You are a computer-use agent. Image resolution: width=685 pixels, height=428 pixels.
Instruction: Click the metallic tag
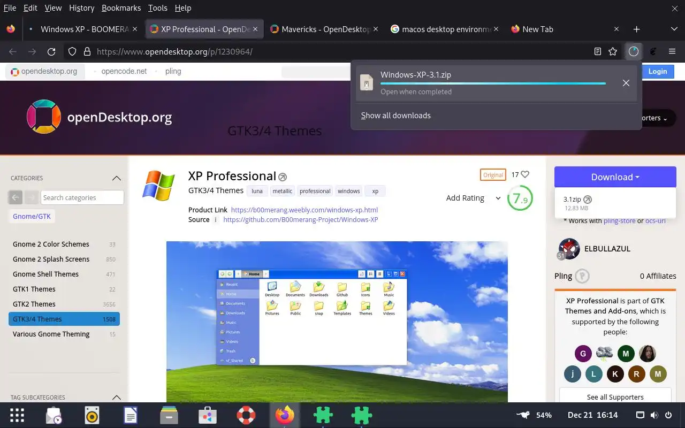click(283, 191)
